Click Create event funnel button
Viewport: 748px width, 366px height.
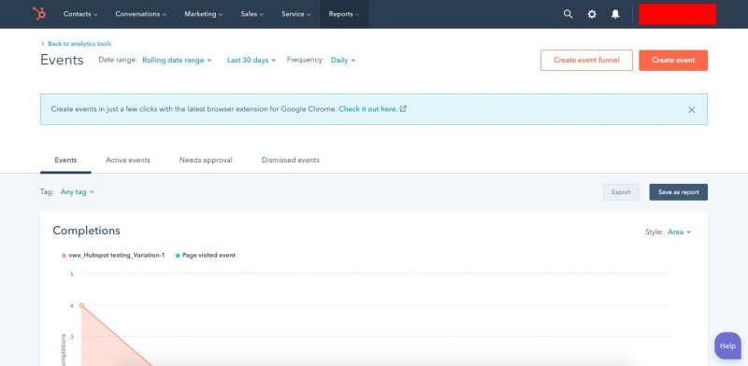(x=586, y=60)
